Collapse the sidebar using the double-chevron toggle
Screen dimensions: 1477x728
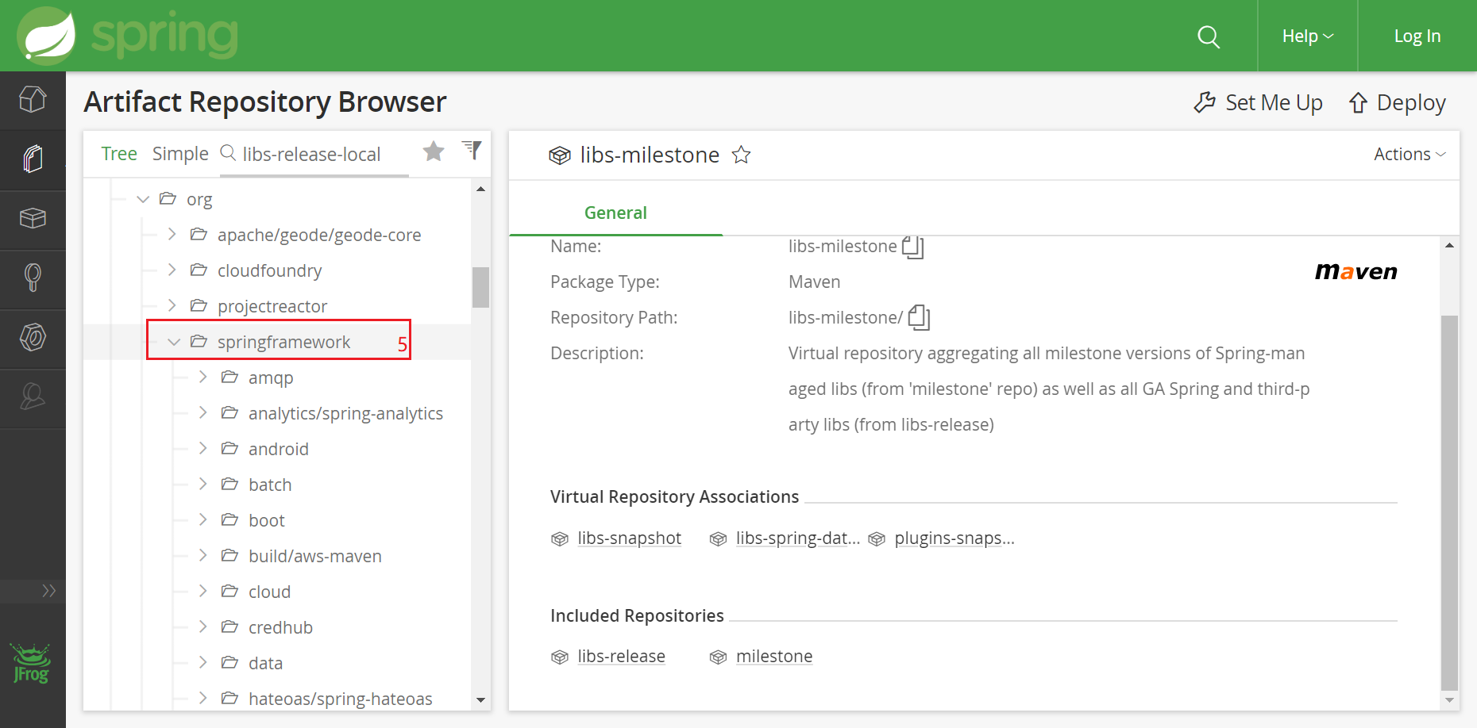[49, 590]
